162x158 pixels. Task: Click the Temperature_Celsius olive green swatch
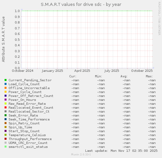click(6, 135)
